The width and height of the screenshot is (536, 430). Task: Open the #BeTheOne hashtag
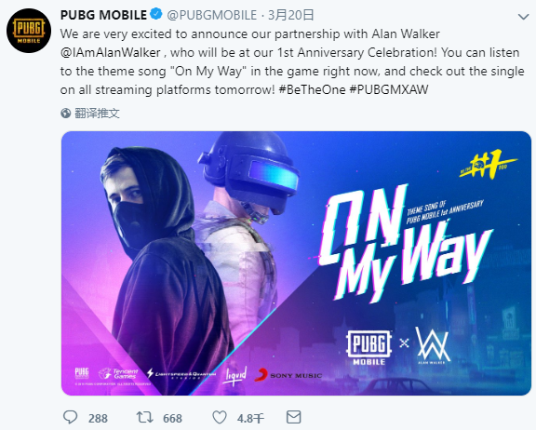[313, 89]
